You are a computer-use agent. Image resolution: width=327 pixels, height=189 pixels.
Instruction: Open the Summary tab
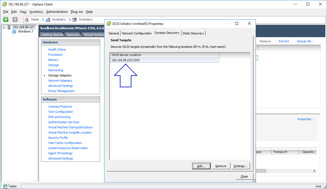(x=73, y=35)
